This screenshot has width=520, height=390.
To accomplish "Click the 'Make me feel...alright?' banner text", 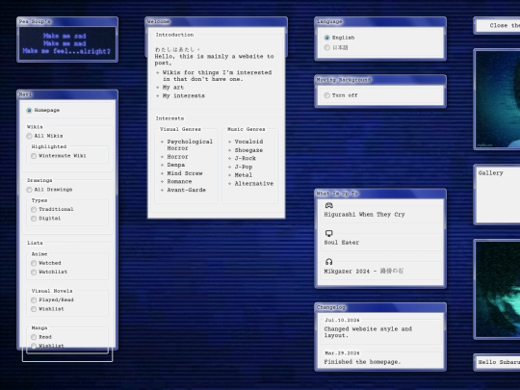I will (66, 51).
